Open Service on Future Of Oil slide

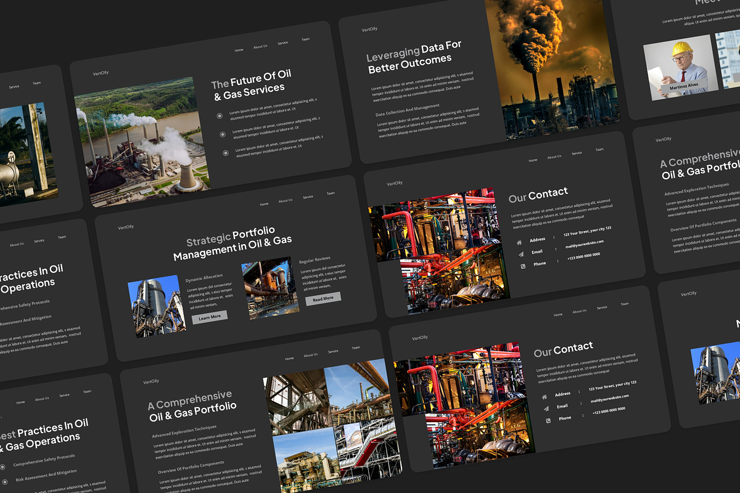282,43
